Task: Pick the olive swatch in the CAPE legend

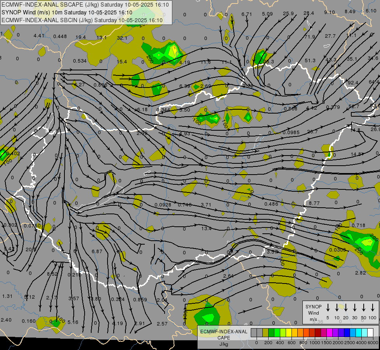Action: (x=265, y=332)
